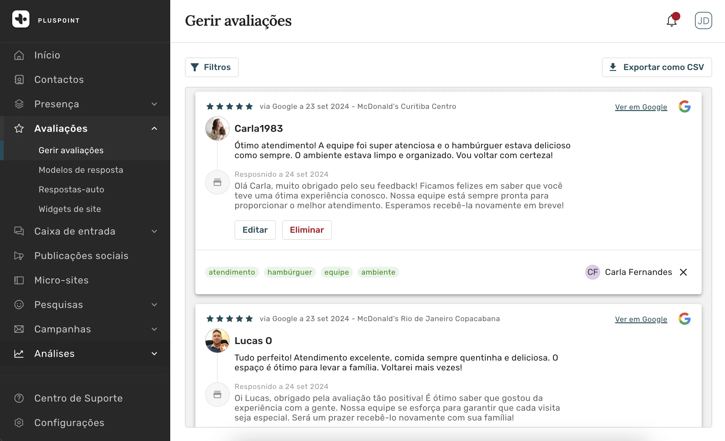Viewport: 725px width, 441px height.
Task: Click the Pluspoint logo icon
Action: (21, 19)
